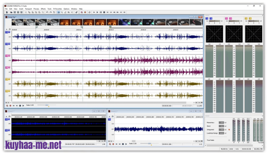This screenshot has width=267, height=155.
Task: Open the Transport menu
Action: 28,9
